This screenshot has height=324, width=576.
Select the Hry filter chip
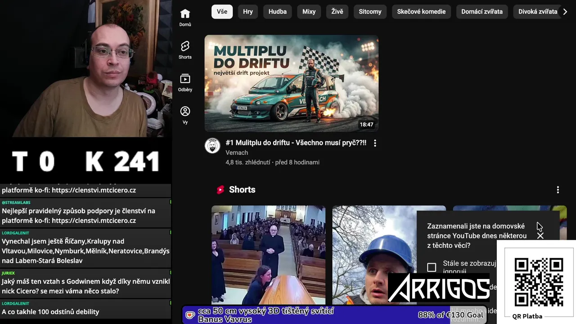pyautogui.click(x=248, y=12)
